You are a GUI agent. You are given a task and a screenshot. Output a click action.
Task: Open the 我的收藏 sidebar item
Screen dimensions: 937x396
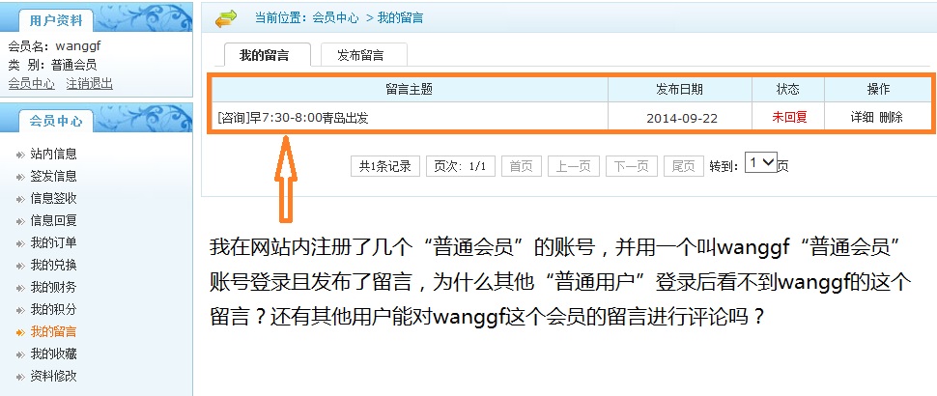[53, 354]
